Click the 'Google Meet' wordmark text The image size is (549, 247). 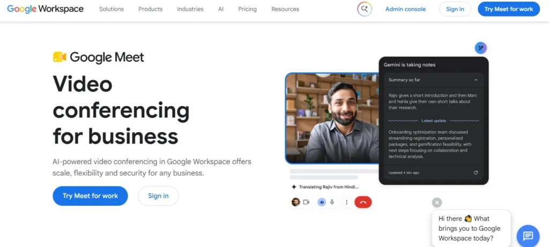pos(107,57)
